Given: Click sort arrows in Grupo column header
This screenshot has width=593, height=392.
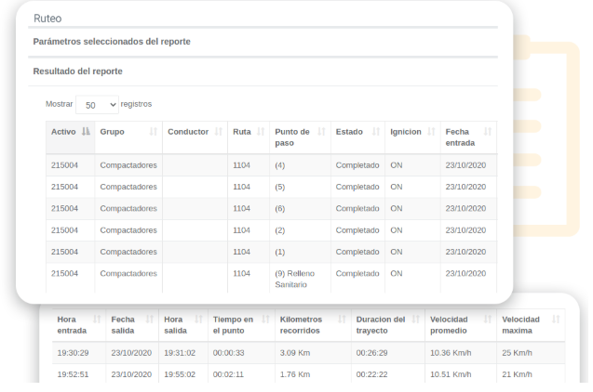Looking at the screenshot, I should [153, 132].
